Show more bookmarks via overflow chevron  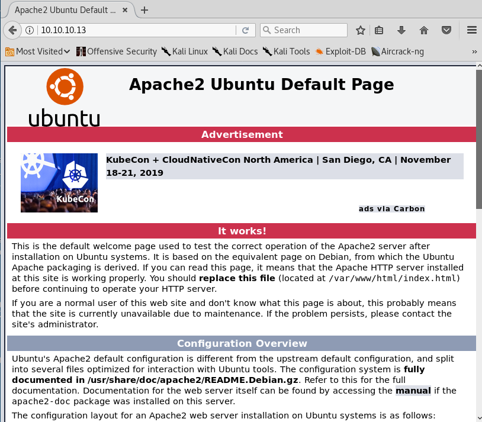click(x=474, y=51)
